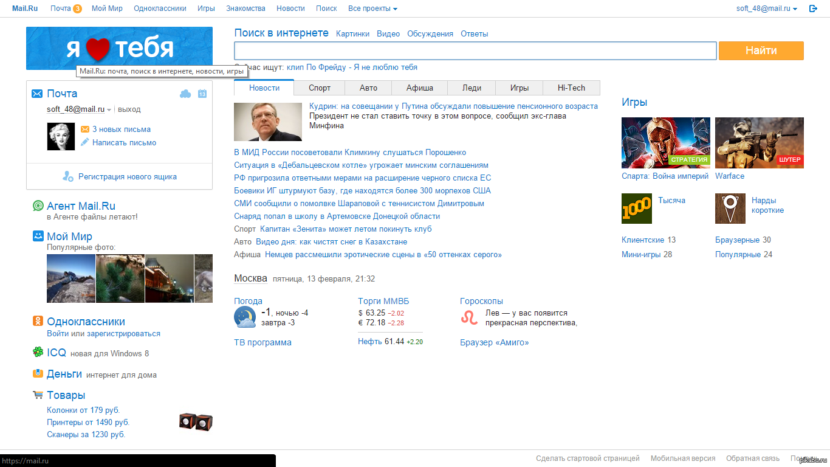
Task: Open Браузерные games category
Action: click(x=738, y=240)
